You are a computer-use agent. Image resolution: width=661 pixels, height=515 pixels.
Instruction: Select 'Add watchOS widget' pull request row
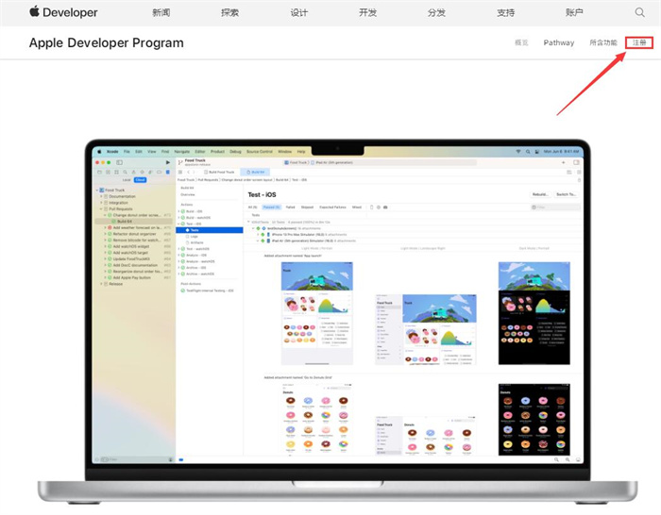pyautogui.click(x=137, y=246)
